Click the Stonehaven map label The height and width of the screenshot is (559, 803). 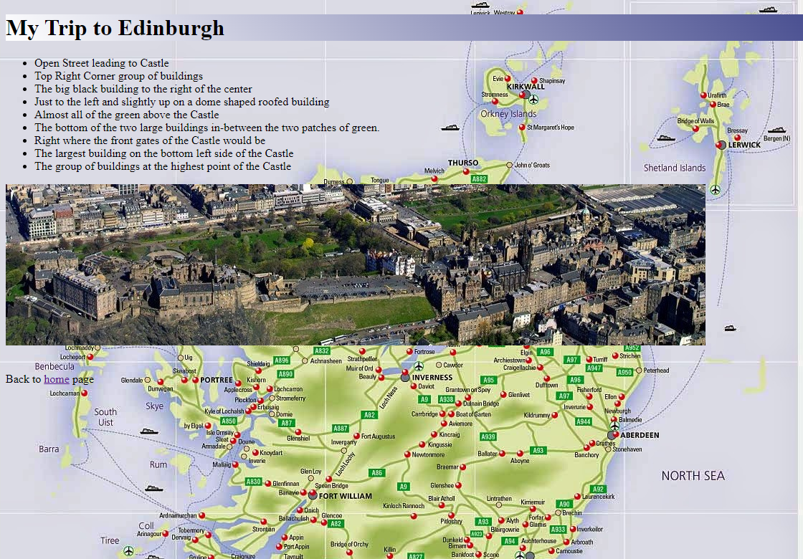[627, 449]
